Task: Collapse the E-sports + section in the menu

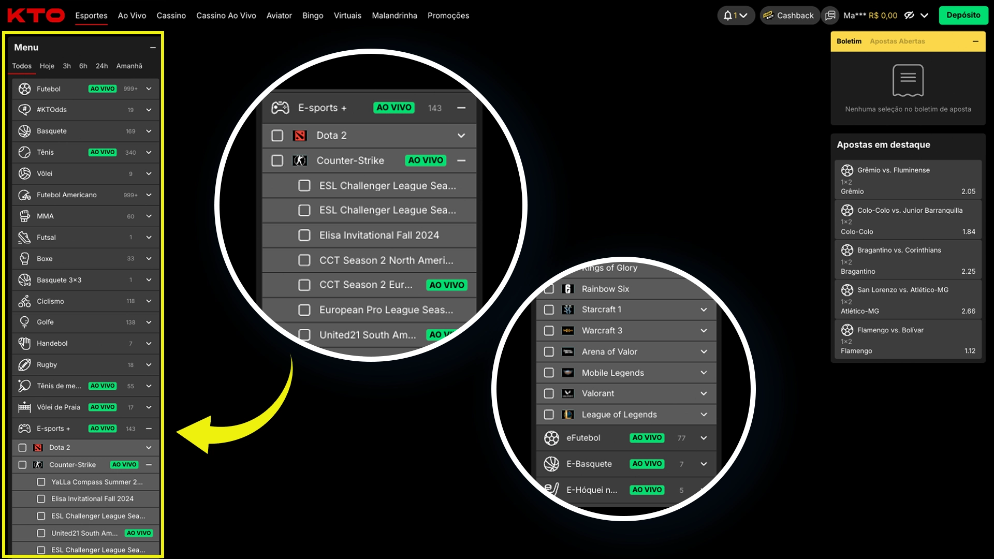Action: pyautogui.click(x=149, y=429)
